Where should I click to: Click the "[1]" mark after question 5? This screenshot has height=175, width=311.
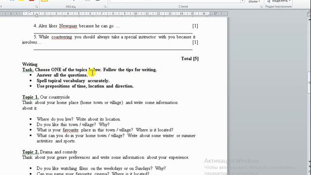[x=195, y=42]
